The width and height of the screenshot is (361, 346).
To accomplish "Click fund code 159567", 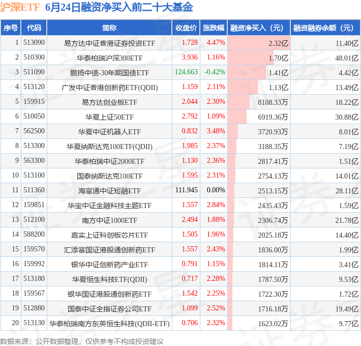I will tap(34, 293).
